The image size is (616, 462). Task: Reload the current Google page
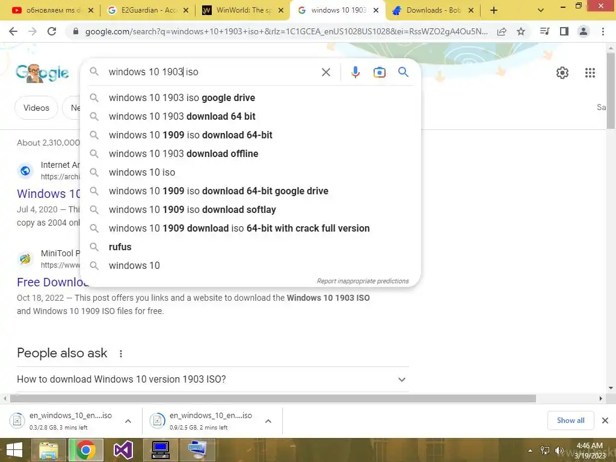pyautogui.click(x=52, y=31)
